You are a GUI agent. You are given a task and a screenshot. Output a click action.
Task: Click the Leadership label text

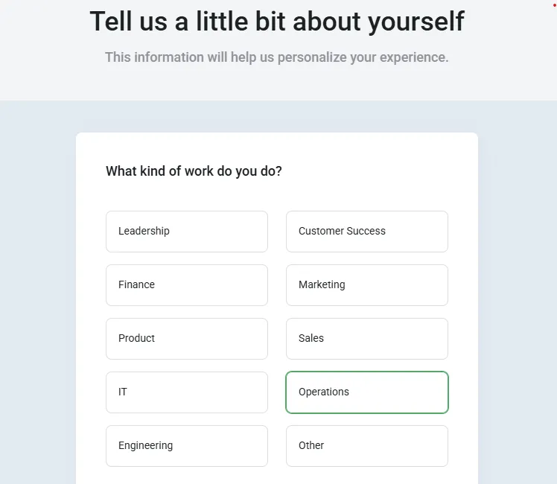tap(144, 232)
